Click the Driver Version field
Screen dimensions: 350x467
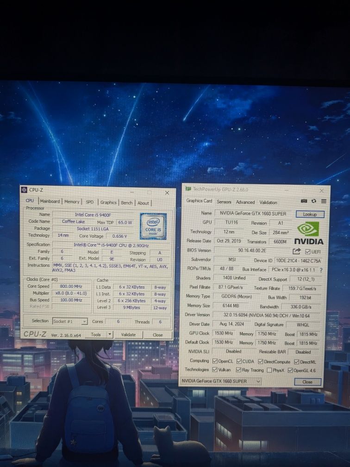click(x=266, y=315)
